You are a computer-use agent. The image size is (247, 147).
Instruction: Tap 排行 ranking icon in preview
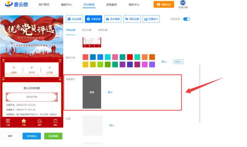coord(40,123)
